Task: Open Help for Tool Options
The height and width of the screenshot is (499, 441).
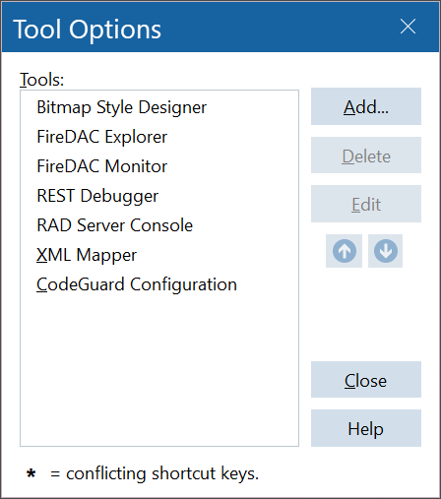Action: (366, 428)
